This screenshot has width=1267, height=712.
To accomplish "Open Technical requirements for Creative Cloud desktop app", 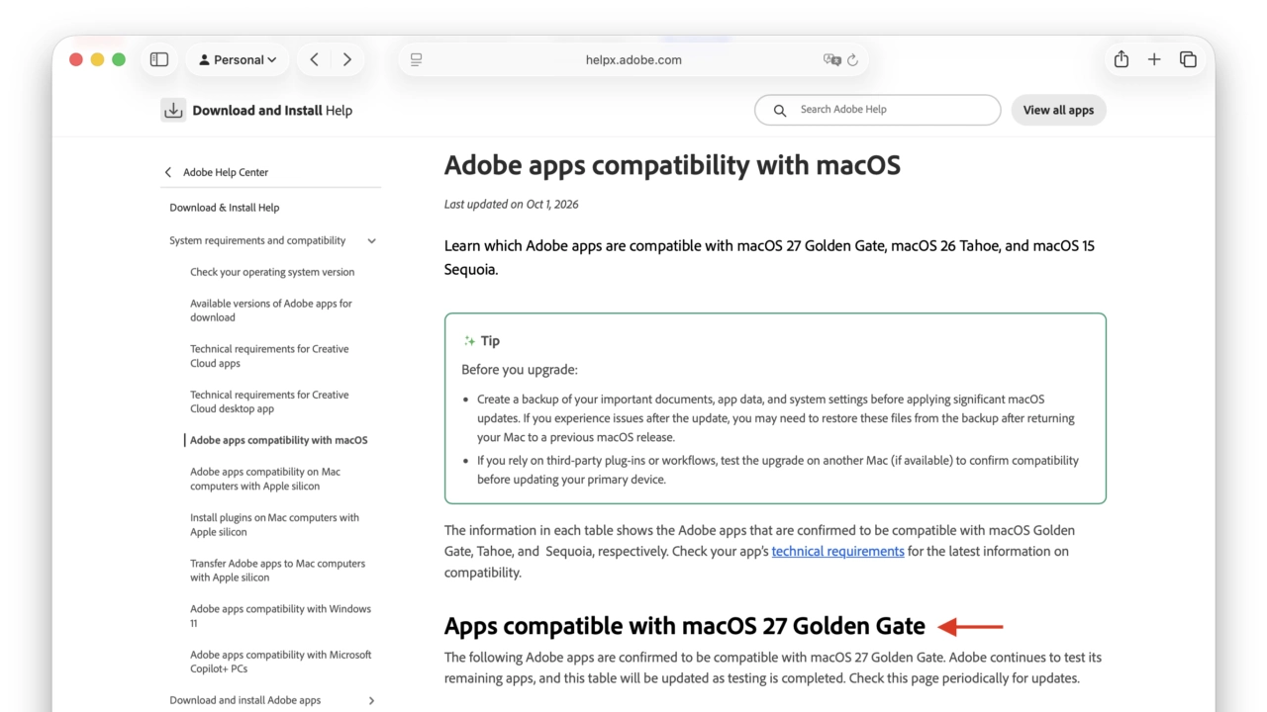I will pos(269,401).
